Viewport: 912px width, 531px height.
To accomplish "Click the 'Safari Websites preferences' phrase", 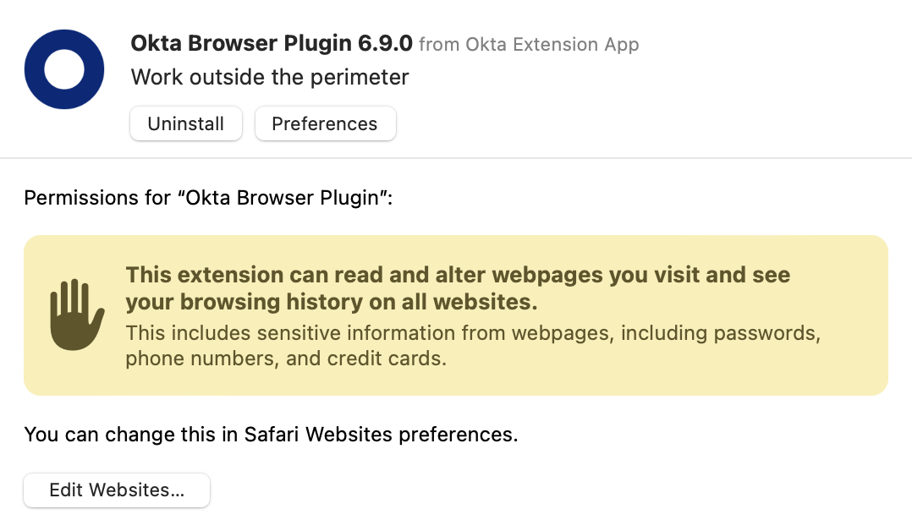I will tap(379, 435).
